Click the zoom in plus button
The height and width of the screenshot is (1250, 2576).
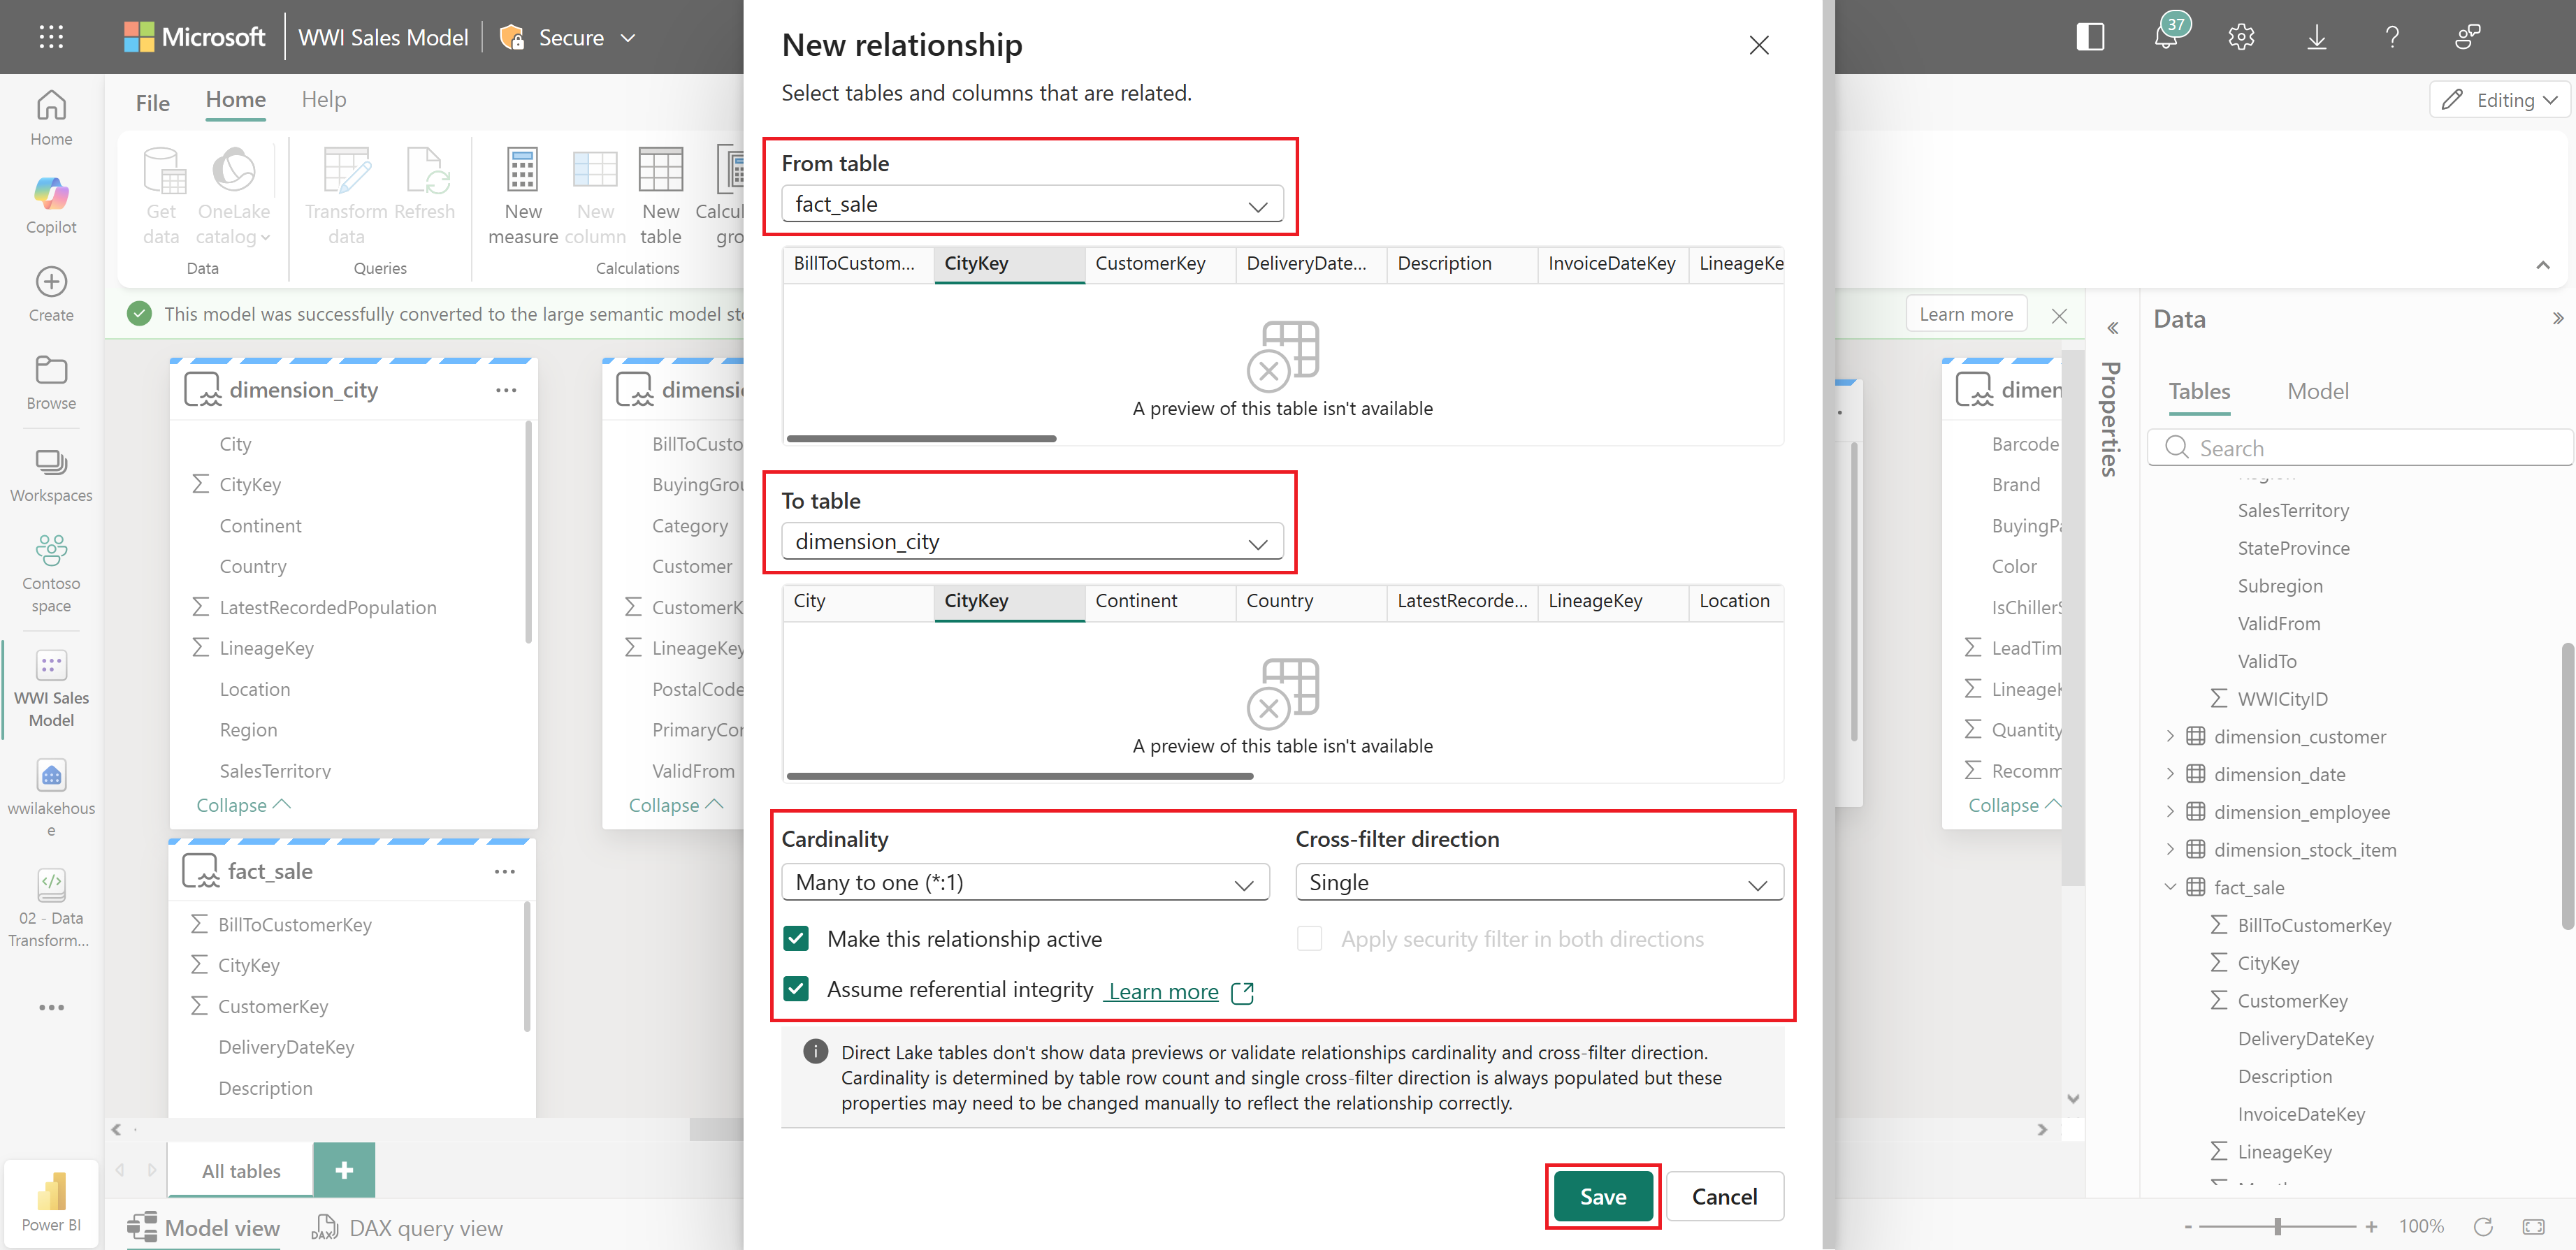tap(2370, 1226)
